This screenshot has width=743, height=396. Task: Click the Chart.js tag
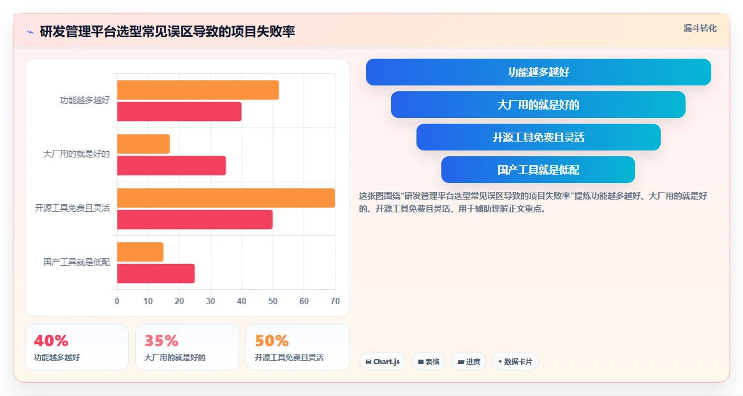coord(383,362)
